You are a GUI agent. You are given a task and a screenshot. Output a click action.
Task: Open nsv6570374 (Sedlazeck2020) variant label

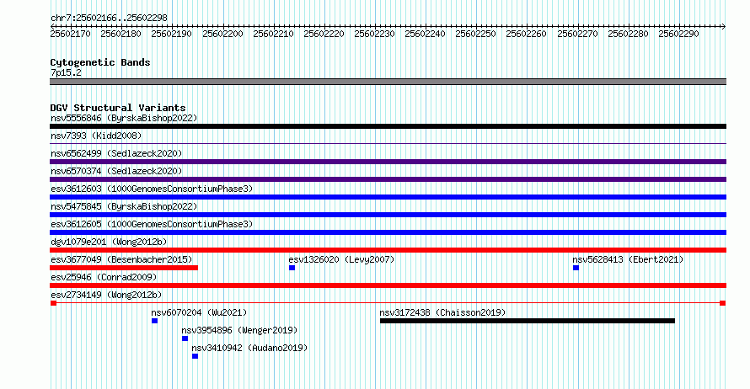click(x=116, y=171)
